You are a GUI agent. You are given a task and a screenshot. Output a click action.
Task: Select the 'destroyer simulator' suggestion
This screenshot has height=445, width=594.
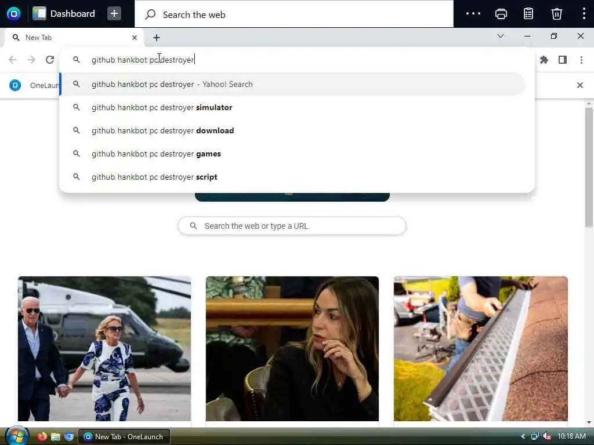(292, 107)
